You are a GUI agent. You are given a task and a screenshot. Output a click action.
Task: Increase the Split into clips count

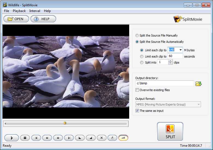click(170, 61)
